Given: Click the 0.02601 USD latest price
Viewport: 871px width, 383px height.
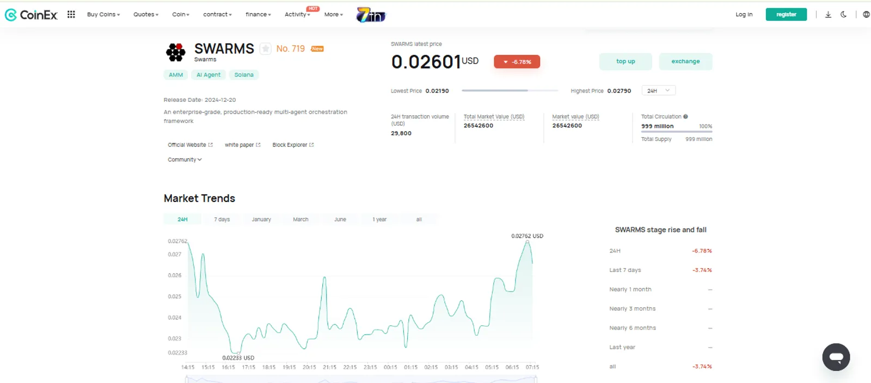Looking at the screenshot, I should pyautogui.click(x=434, y=61).
